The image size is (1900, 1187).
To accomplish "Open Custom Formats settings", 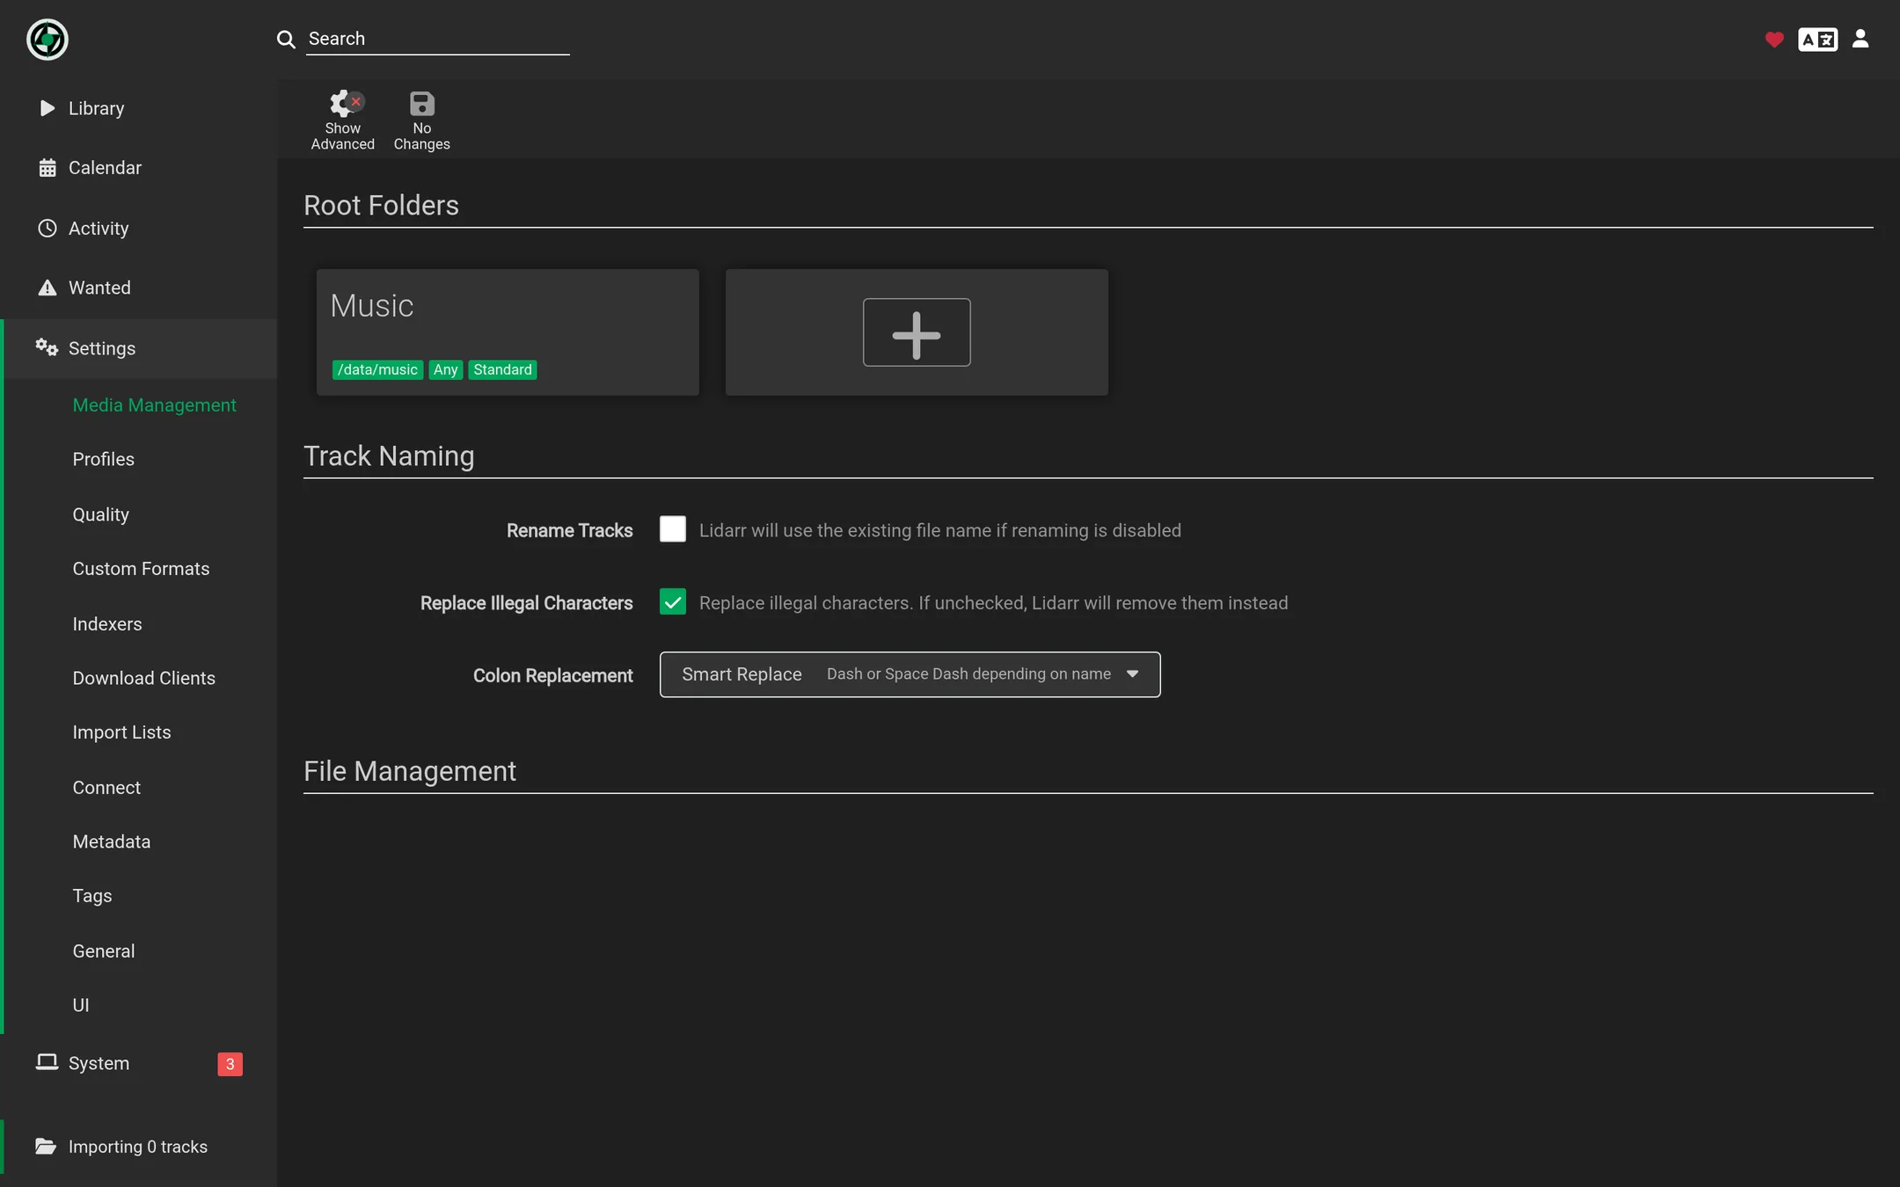I will pyautogui.click(x=141, y=569).
